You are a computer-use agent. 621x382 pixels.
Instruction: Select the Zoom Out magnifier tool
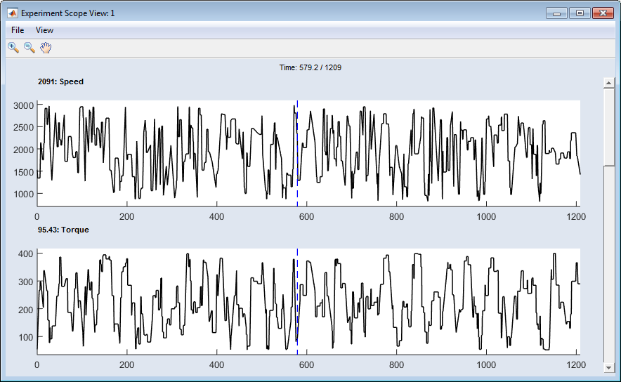(30, 48)
